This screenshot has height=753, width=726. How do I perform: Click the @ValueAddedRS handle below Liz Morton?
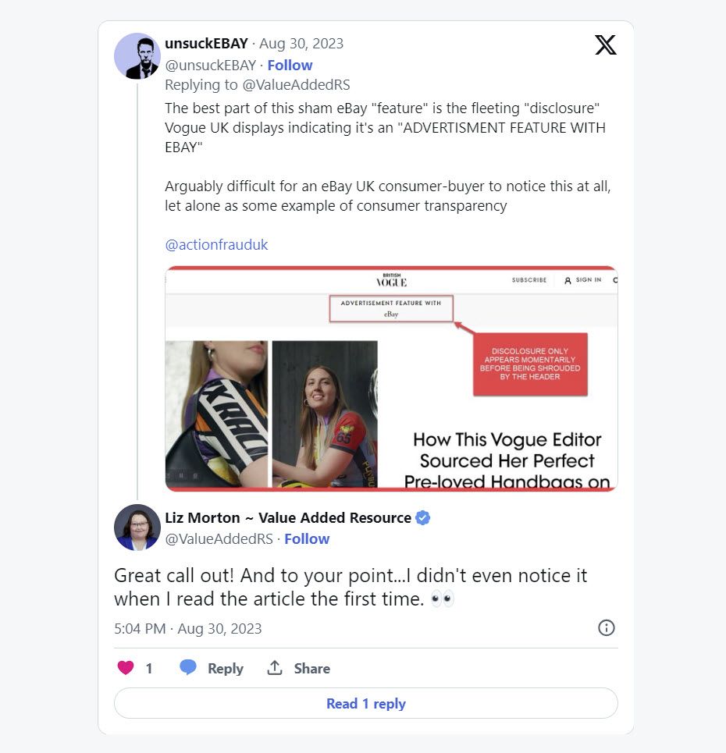tap(219, 539)
